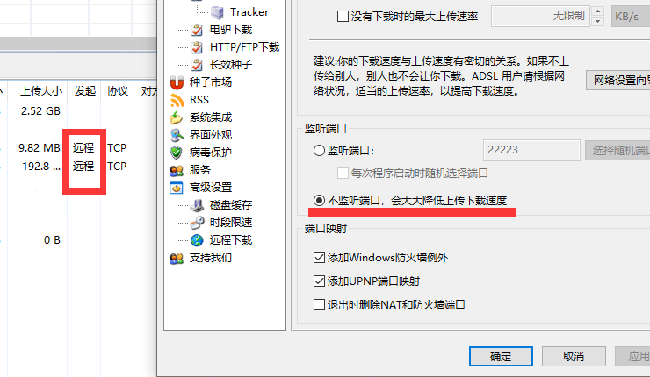Select the RSS feed icon

[x=177, y=100]
